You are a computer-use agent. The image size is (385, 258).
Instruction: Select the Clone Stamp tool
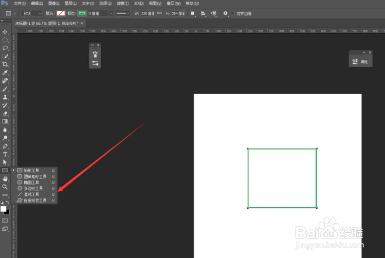pyautogui.click(x=5, y=97)
